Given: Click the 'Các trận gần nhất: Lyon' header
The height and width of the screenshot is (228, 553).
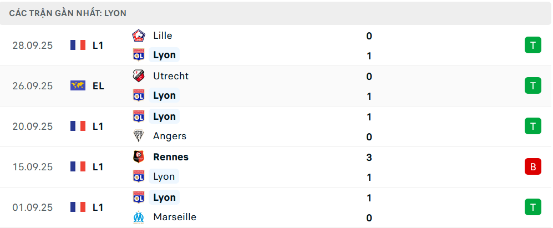Looking at the screenshot, I should tap(72, 13).
